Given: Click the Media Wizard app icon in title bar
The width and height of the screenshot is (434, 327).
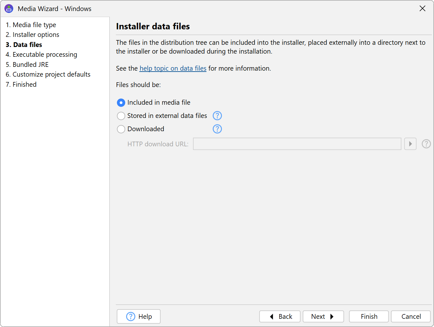Looking at the screenshot, I should tap(9, 9).
